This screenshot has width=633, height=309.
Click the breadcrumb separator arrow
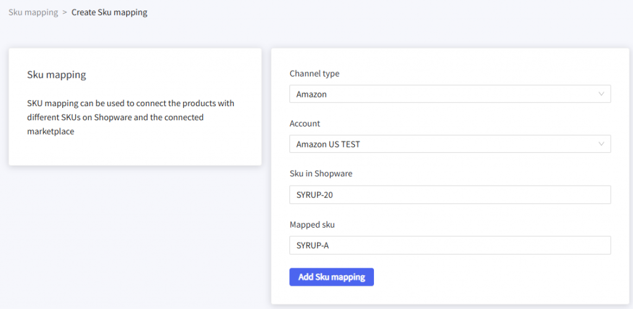(64, 12)
